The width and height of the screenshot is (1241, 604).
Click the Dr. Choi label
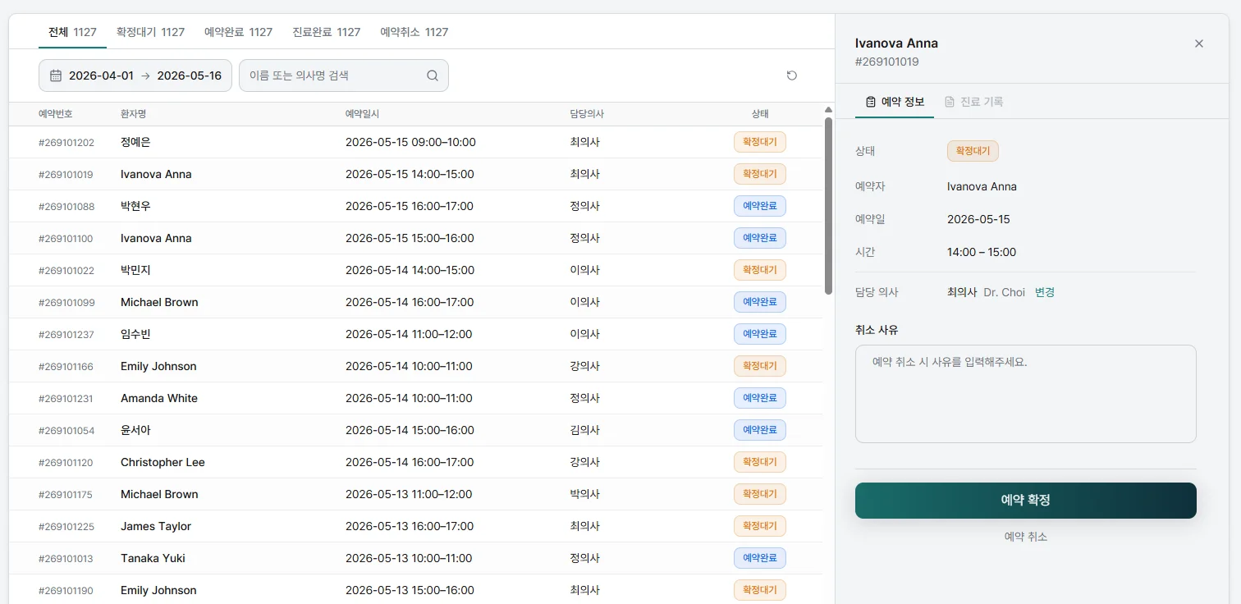click(x=1005, y=292)
